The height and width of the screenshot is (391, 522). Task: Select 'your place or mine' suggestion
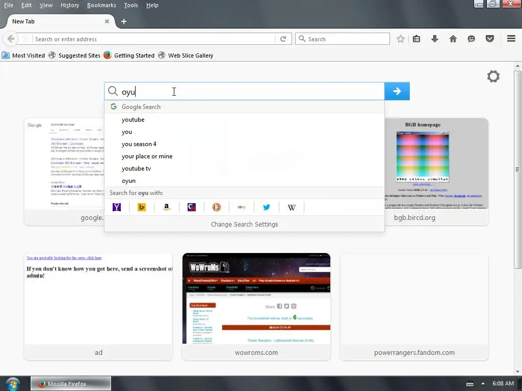coord(244,156)
